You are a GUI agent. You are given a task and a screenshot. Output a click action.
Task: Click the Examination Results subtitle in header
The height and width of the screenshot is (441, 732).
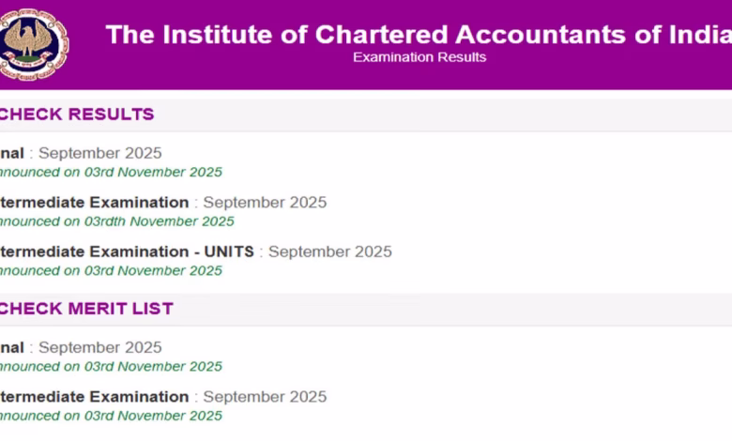(419, 57)
